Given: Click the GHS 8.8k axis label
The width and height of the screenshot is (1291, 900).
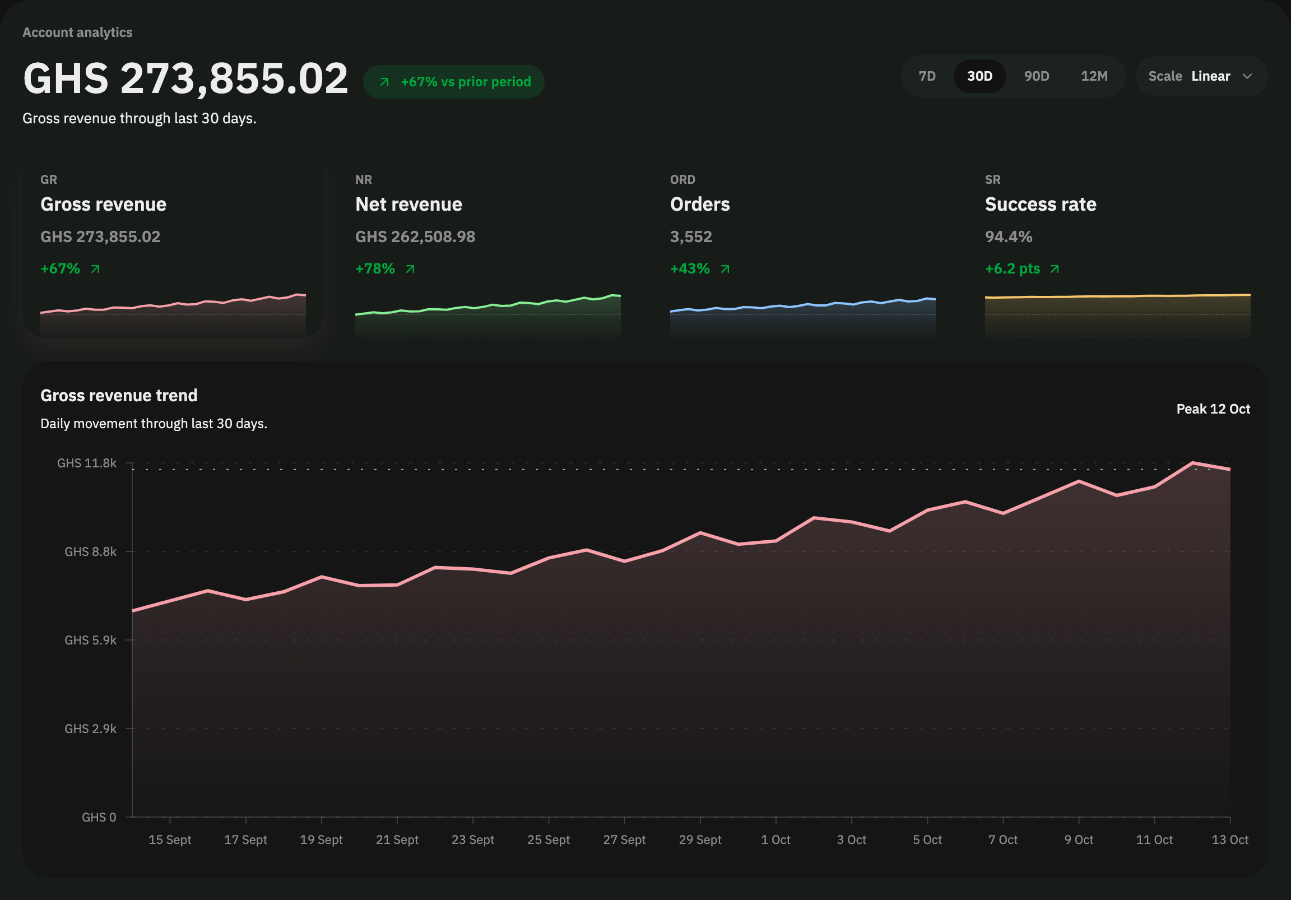Looking at the screenshot, I should click(90, 551).
